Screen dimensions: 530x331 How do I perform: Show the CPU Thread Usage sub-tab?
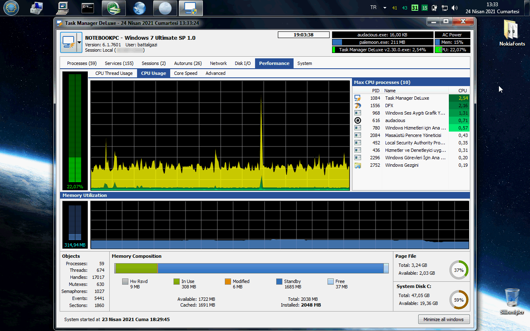114,73
